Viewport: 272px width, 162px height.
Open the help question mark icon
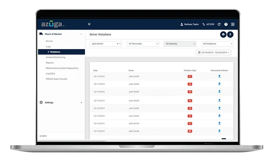click(x=226, y=24)
